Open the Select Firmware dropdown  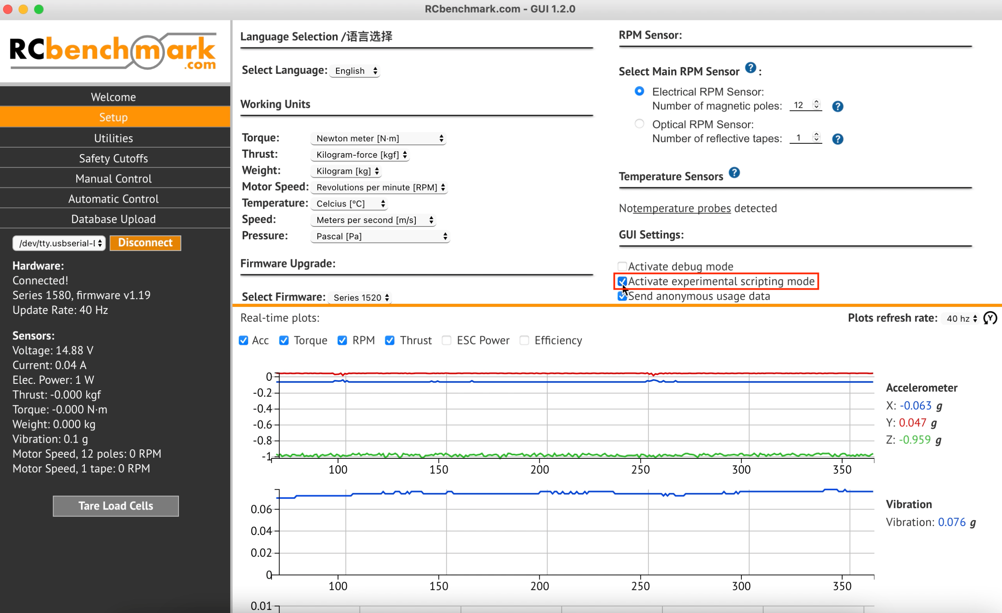(x=360, y=297)
